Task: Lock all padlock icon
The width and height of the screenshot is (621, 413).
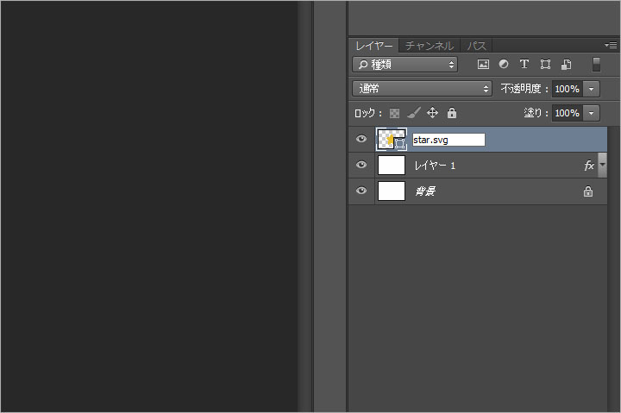Action: [x=451, y=113]
